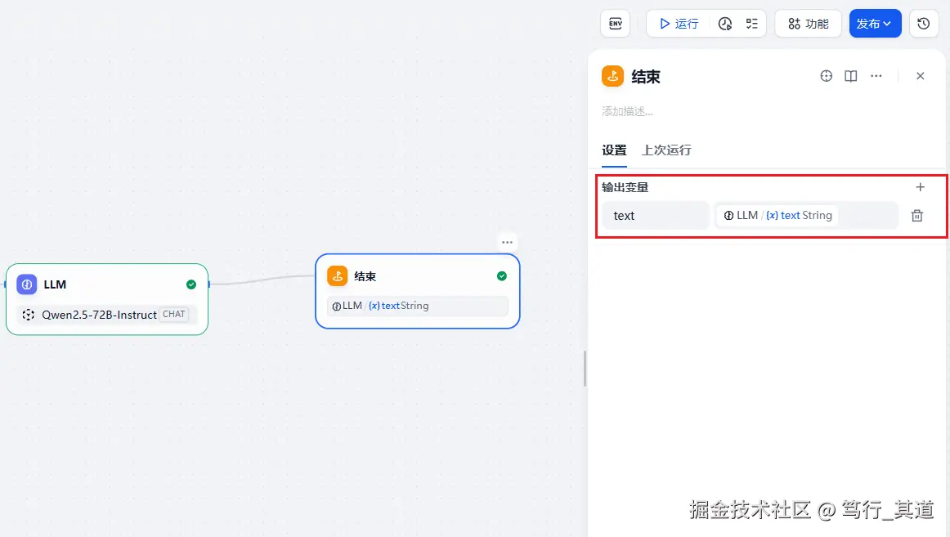Click the more options ellipsis in the 结束 panel

click(x=876, y=75)
